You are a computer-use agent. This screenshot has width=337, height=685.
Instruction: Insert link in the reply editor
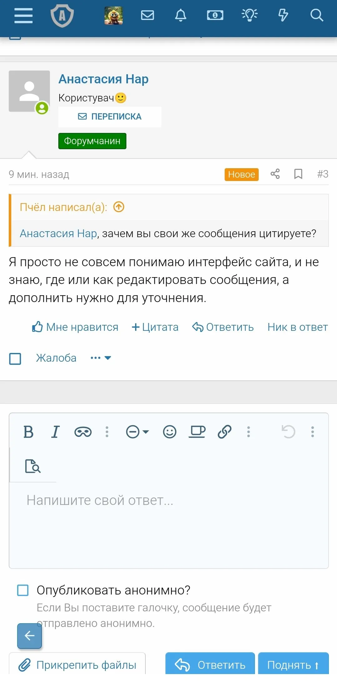(224, 432)
